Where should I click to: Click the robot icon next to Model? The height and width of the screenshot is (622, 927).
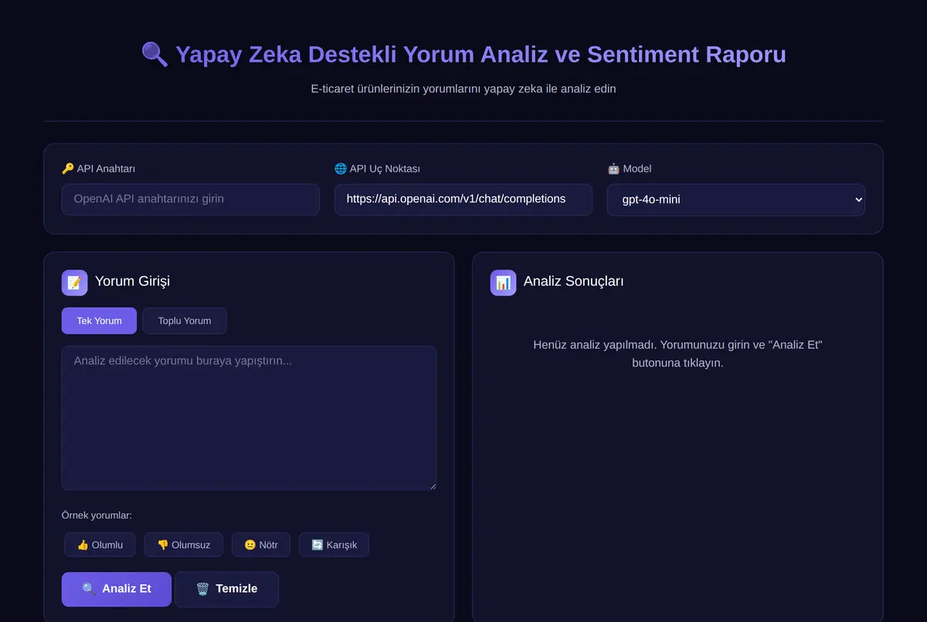613,168
